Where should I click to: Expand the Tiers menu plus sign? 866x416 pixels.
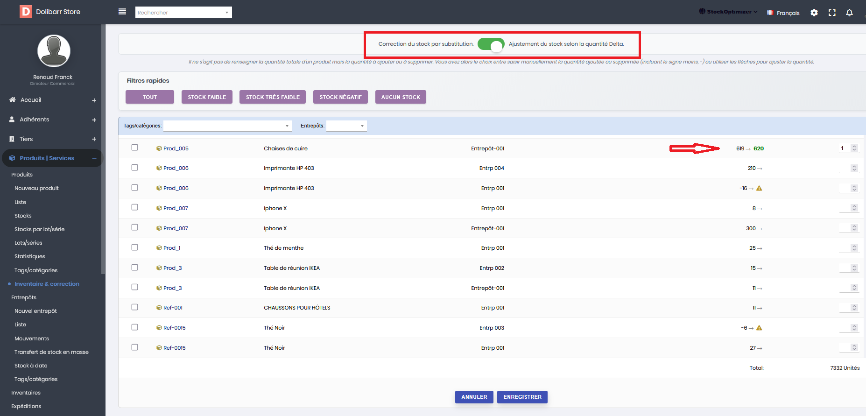click(94, 139)
